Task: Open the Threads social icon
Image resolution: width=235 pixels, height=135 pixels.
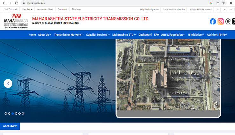Action: pos(228,22)
